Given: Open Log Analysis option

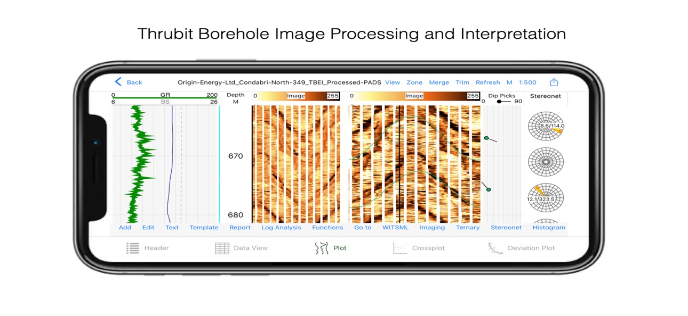Looking at the screenshot, I should (281, 227).
